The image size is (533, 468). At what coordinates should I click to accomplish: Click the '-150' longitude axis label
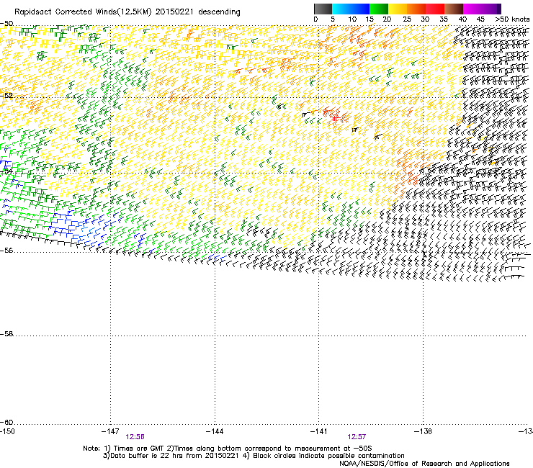click(7, 431)
